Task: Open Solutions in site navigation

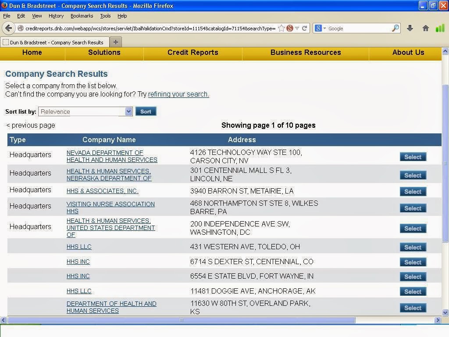Action: 104,53
